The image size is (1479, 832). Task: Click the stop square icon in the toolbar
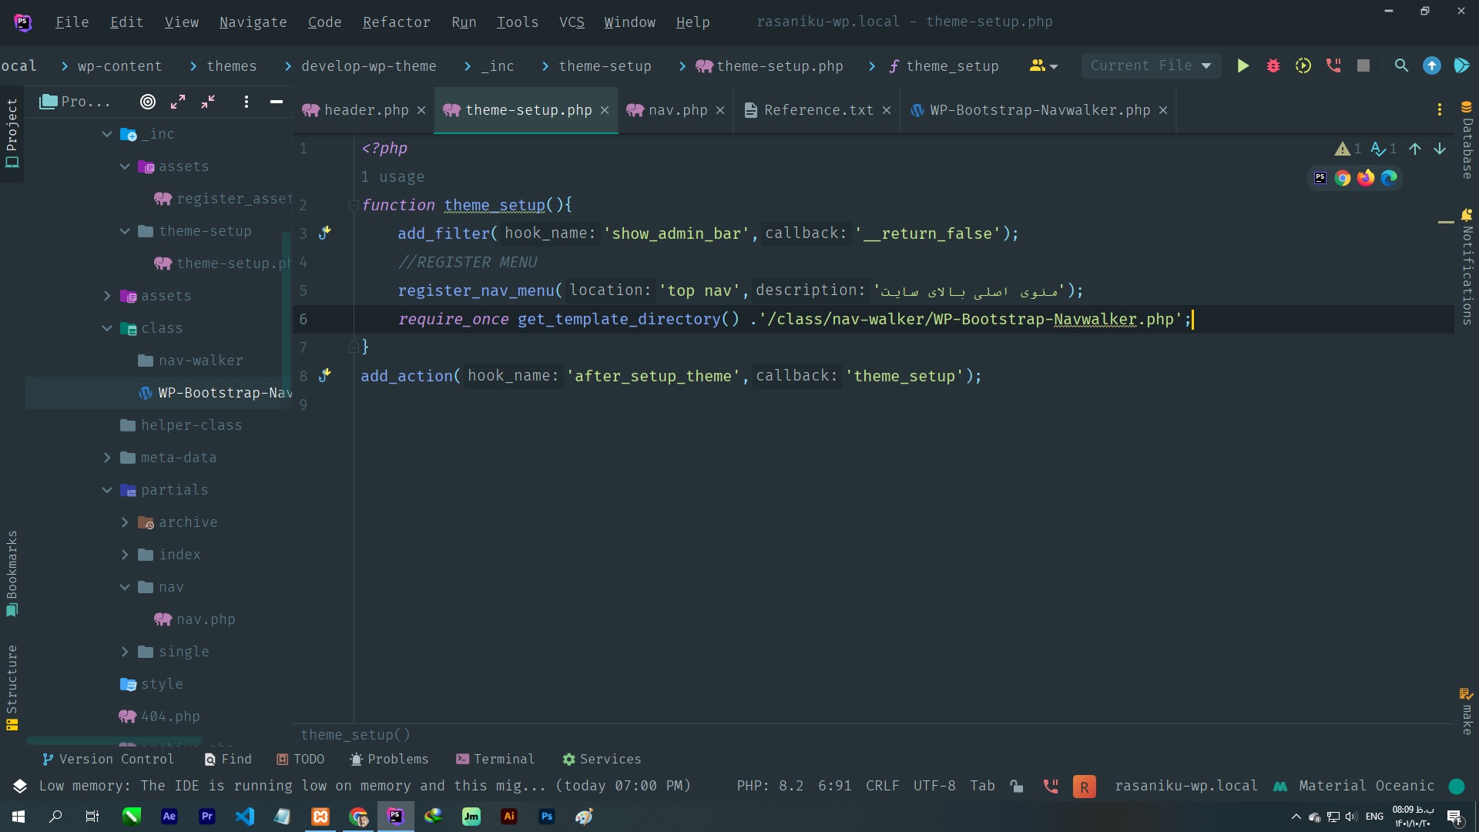pyautogui.click(x=1363, y=66)
